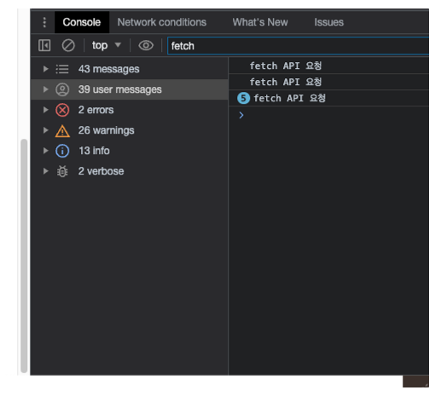441x396 pixels.
Task: Open the drawer three-dot menu
Action: tap(44, 22)
